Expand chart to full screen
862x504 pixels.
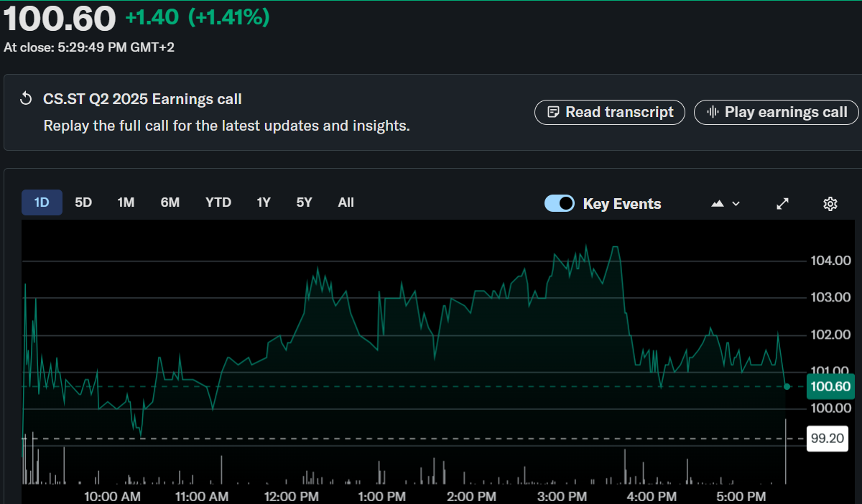tap(783, 204)
